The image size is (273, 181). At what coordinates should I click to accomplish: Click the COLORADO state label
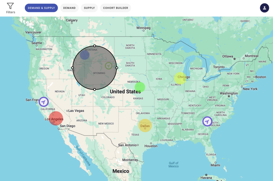point(108,97)
